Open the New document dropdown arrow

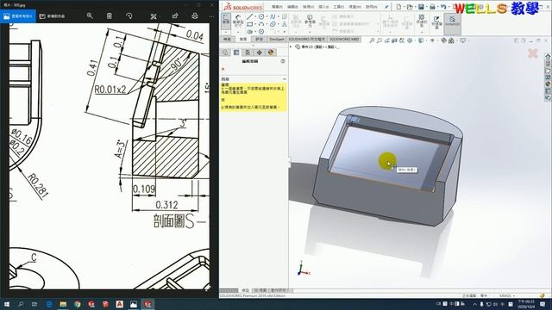(x=404, y=7)
